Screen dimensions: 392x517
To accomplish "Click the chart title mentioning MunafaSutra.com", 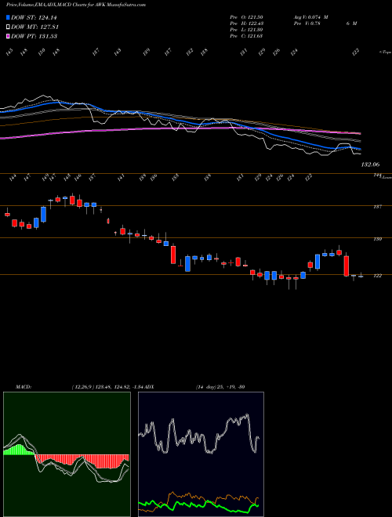I will pos(76,5).
